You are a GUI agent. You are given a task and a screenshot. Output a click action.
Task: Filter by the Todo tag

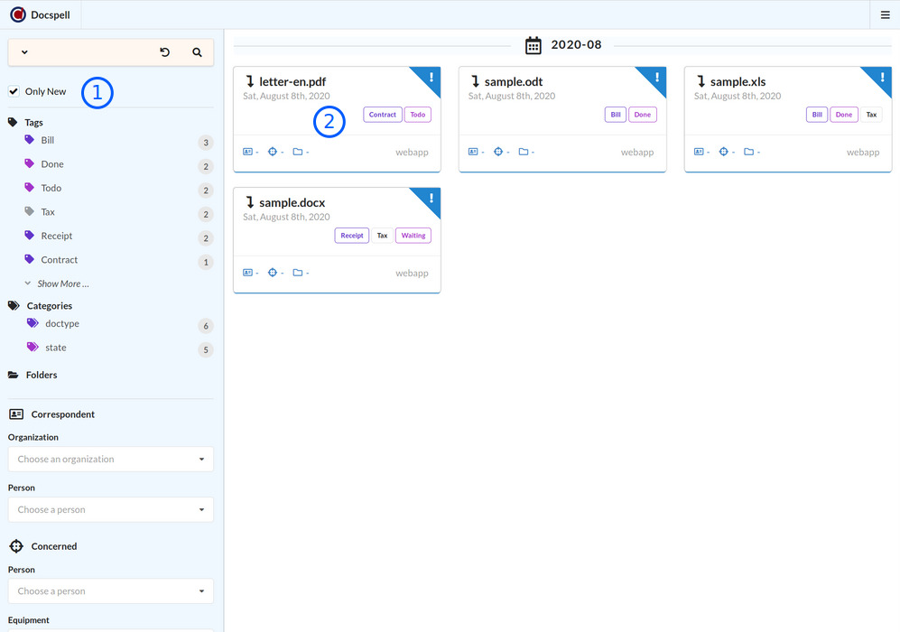(x=51, y=188)
